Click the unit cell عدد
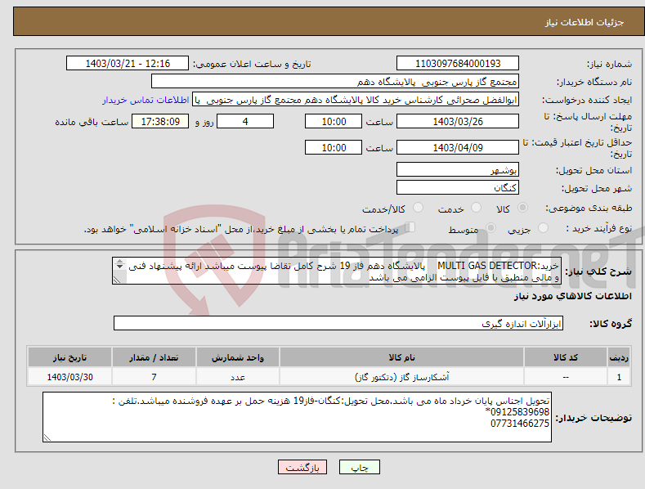Image resolution: width=645 pixels, height=489 pixels. click(x=238, y=377)
